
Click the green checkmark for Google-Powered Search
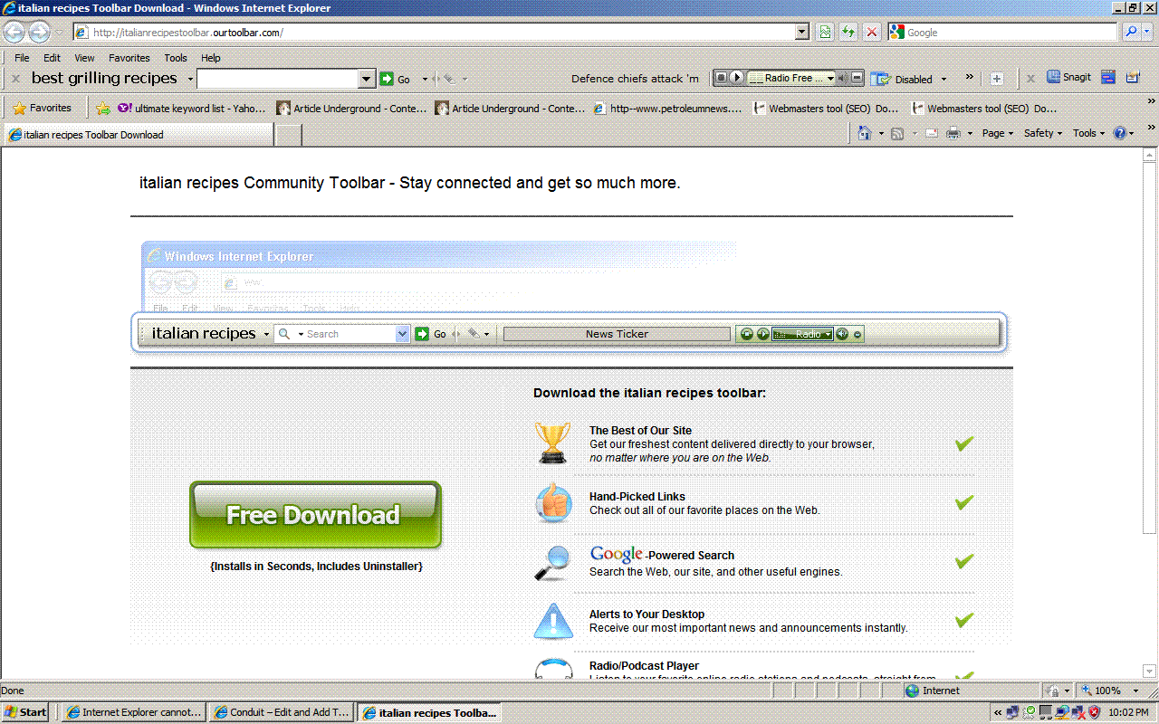[964, 561]
